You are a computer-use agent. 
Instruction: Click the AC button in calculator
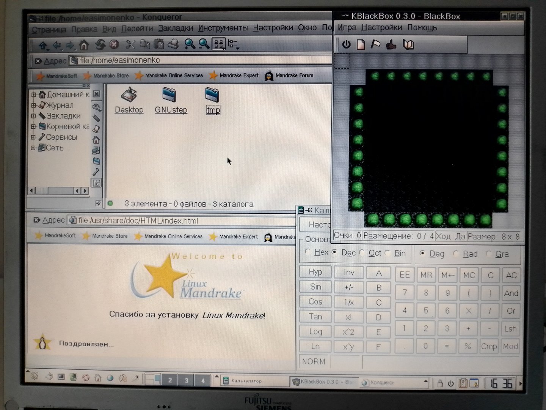coord(511,275)
